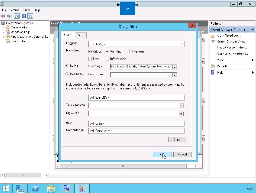
Task: Open the Windows Start button
Action: point(6,188)
